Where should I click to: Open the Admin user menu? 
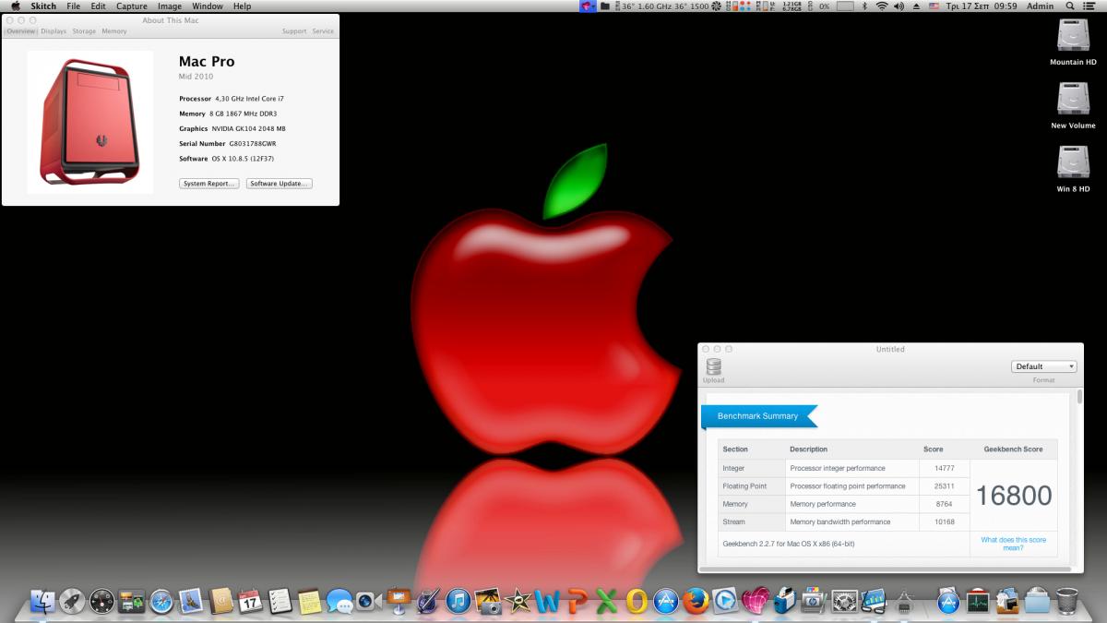(x=1040, y=6)
